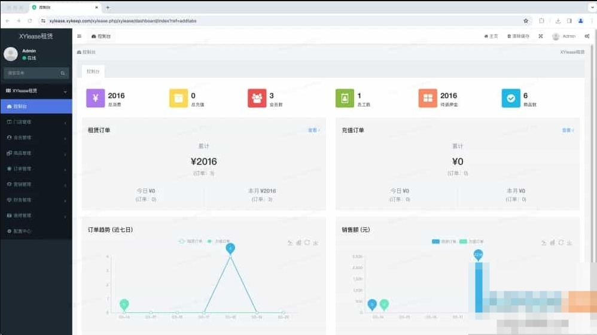
Task: Open 配置中心 in the sidebar
Action: click(x=36, y=232)
